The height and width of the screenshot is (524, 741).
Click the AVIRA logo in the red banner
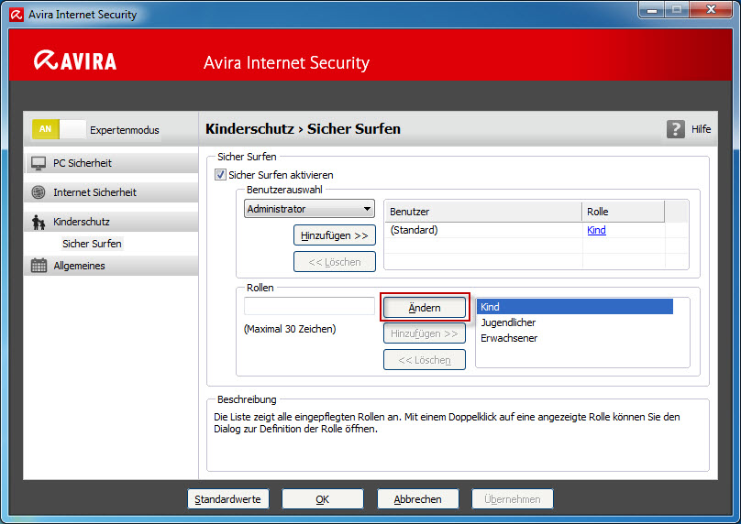[x=75, y=60]
